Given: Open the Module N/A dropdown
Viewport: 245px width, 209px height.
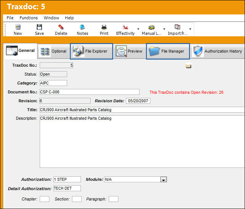Looking at the screenshot, I should pyautogui.click(x=163, y=179).
